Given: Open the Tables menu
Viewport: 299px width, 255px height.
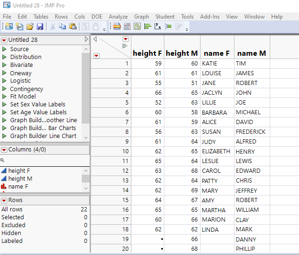Looking at the screenshot, I should (41, 17).
